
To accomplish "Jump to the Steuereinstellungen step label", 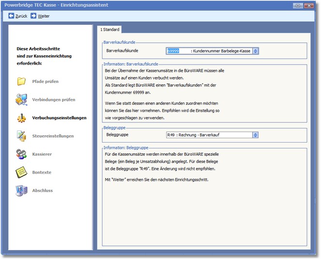I will (53, 136).
